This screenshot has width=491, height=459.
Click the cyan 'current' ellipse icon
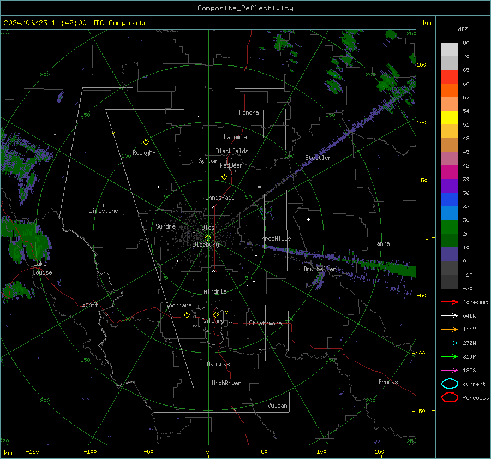(x=450, y=384)
